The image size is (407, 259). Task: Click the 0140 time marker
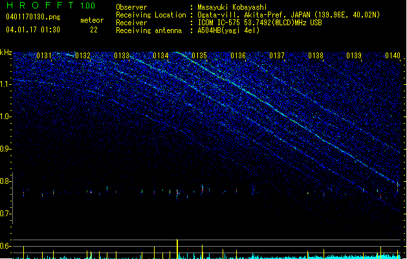tap(393, 56)
